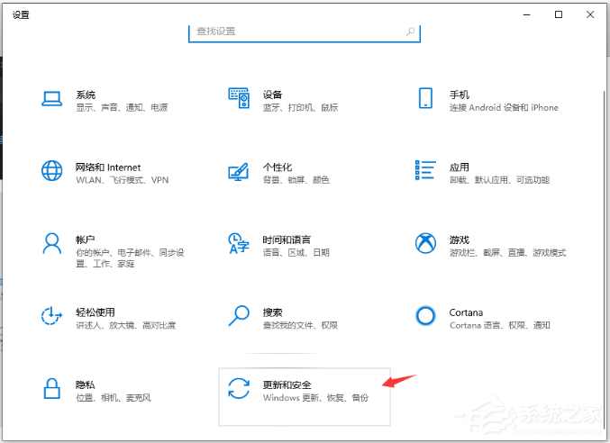Click the 设备 heading text

[272, 95]
